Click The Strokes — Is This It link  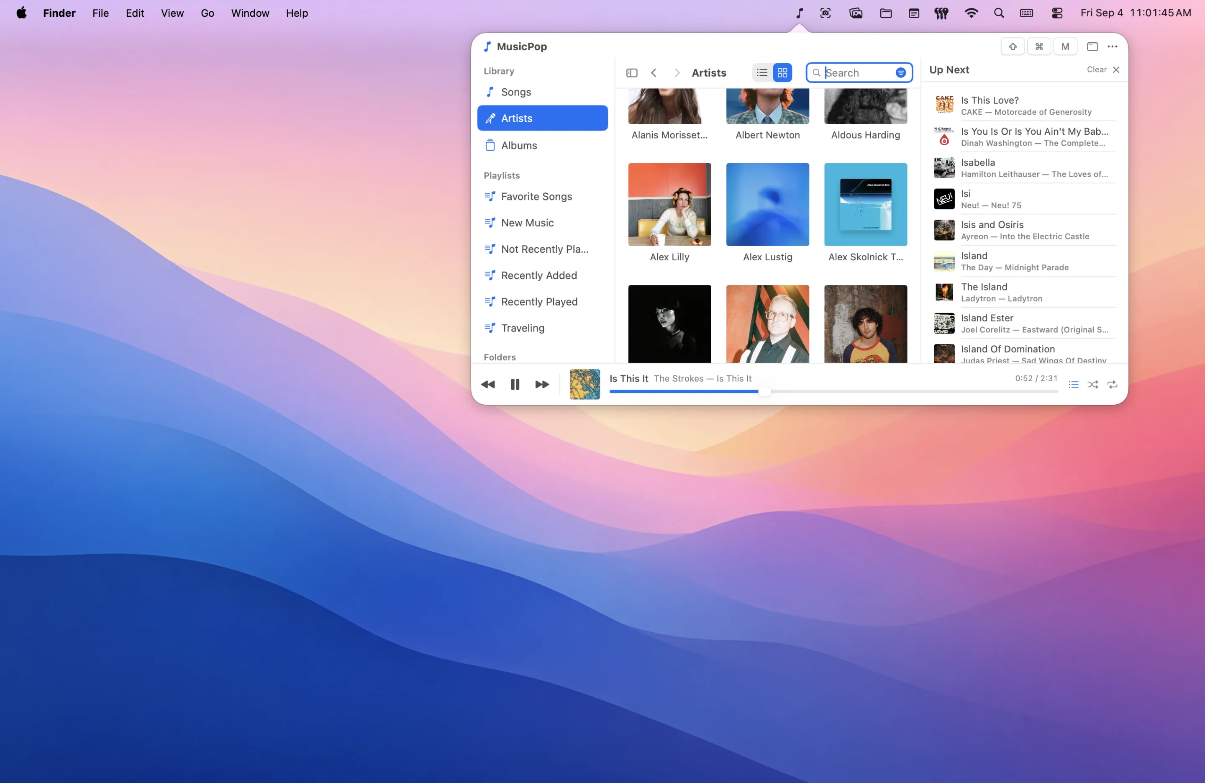[703, 378]
